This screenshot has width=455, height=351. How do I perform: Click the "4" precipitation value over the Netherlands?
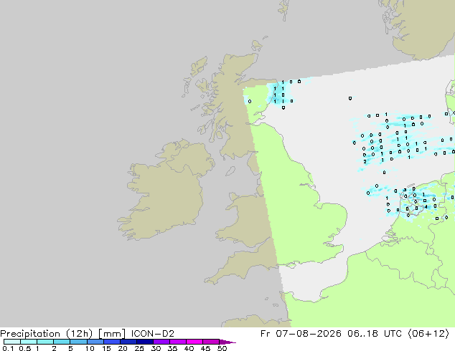426,207
